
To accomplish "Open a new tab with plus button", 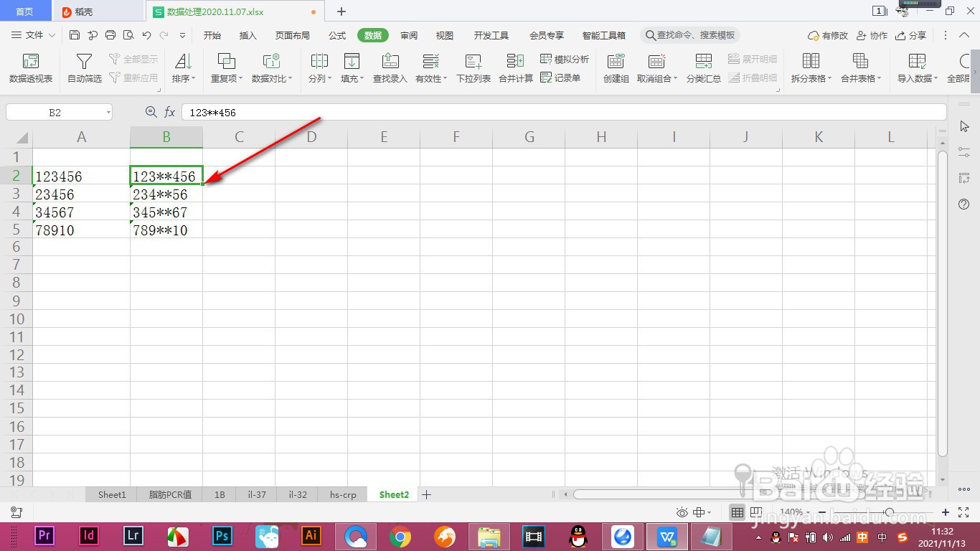I will [341, 11].
